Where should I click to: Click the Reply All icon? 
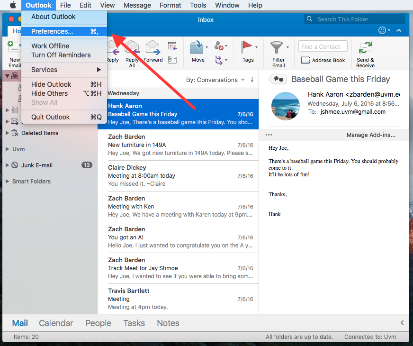click(132, 47)
